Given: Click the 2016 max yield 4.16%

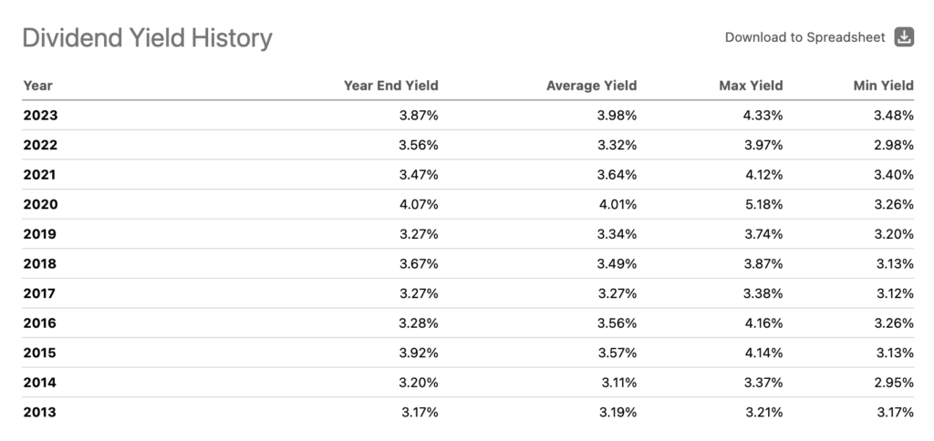Looking at the screenshot, I should (x=763, y=323).
